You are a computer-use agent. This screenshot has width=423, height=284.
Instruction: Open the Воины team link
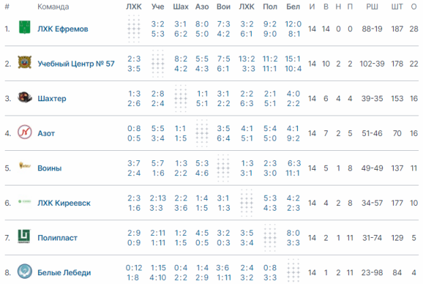click(50, 168)
